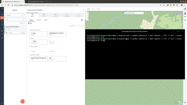The image size is (187, 105).
Task: Click the logout icon at the right sidebar bottom
Action: 185,102
